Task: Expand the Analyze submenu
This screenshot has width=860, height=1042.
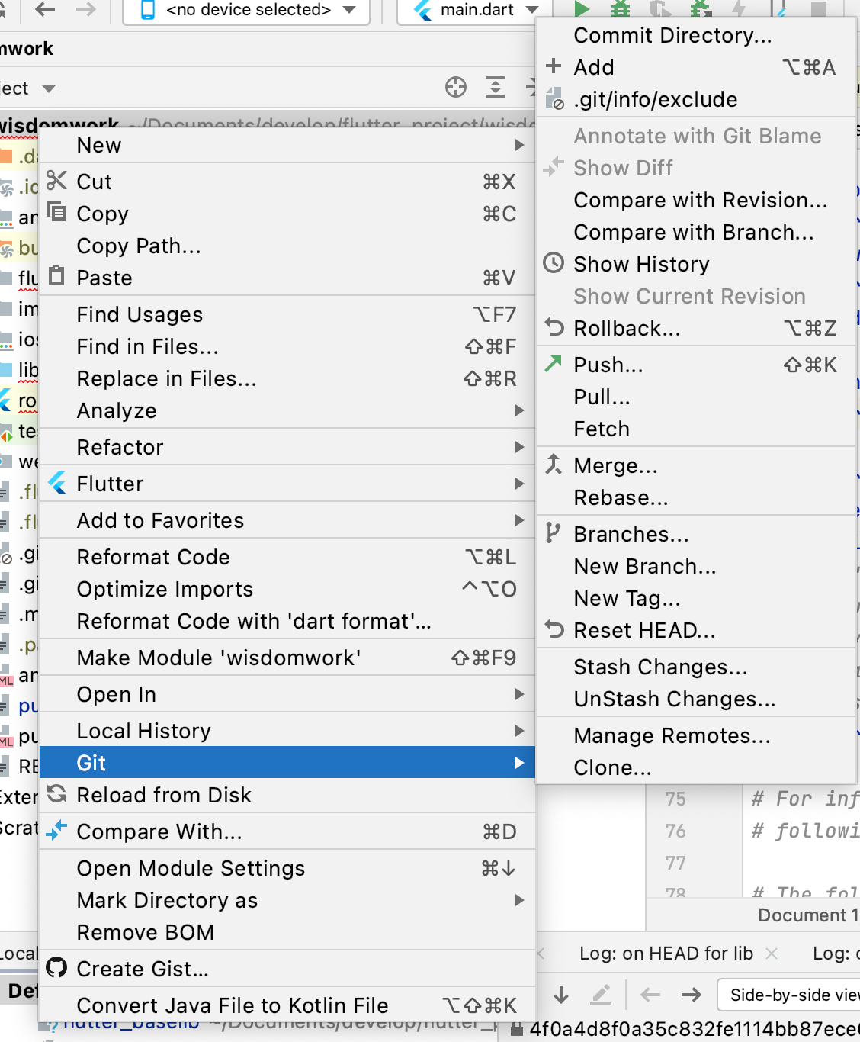Action: (x=287, y=410)
